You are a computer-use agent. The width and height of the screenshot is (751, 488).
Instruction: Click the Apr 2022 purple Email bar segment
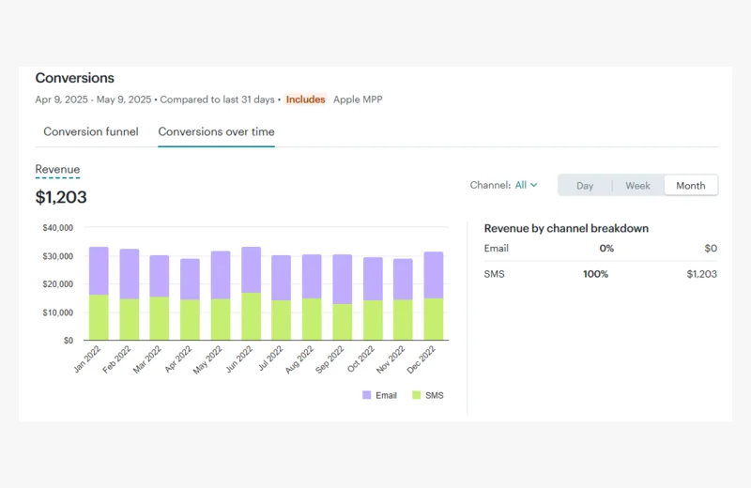[191, 280]
